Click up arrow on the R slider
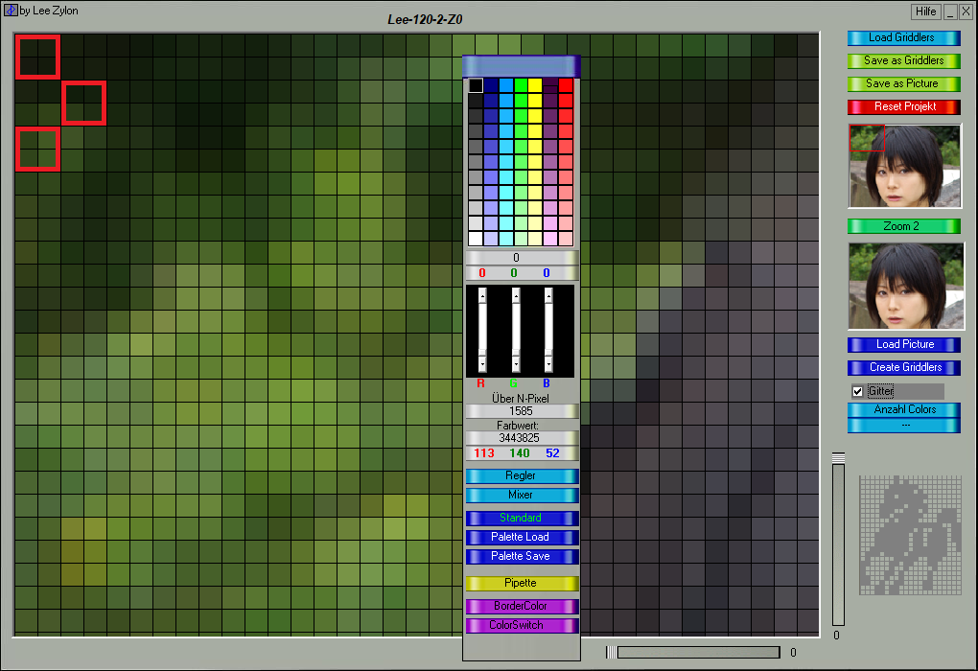 point(483,296)
